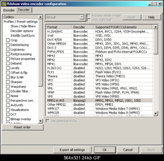Click the filter list scrollbar thumb
Image resolution: width=164 pixels, height=161 pixels.
(x=40, y=53)
